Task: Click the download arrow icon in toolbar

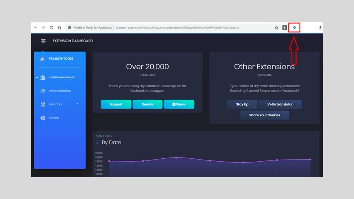Action: (284, 27)
